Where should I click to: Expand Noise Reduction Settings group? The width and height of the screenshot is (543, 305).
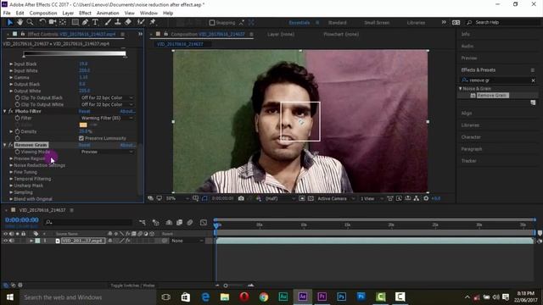(11, 165)
